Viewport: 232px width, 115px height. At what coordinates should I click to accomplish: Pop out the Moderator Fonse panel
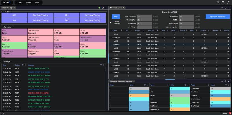click(x=226, y=8)
